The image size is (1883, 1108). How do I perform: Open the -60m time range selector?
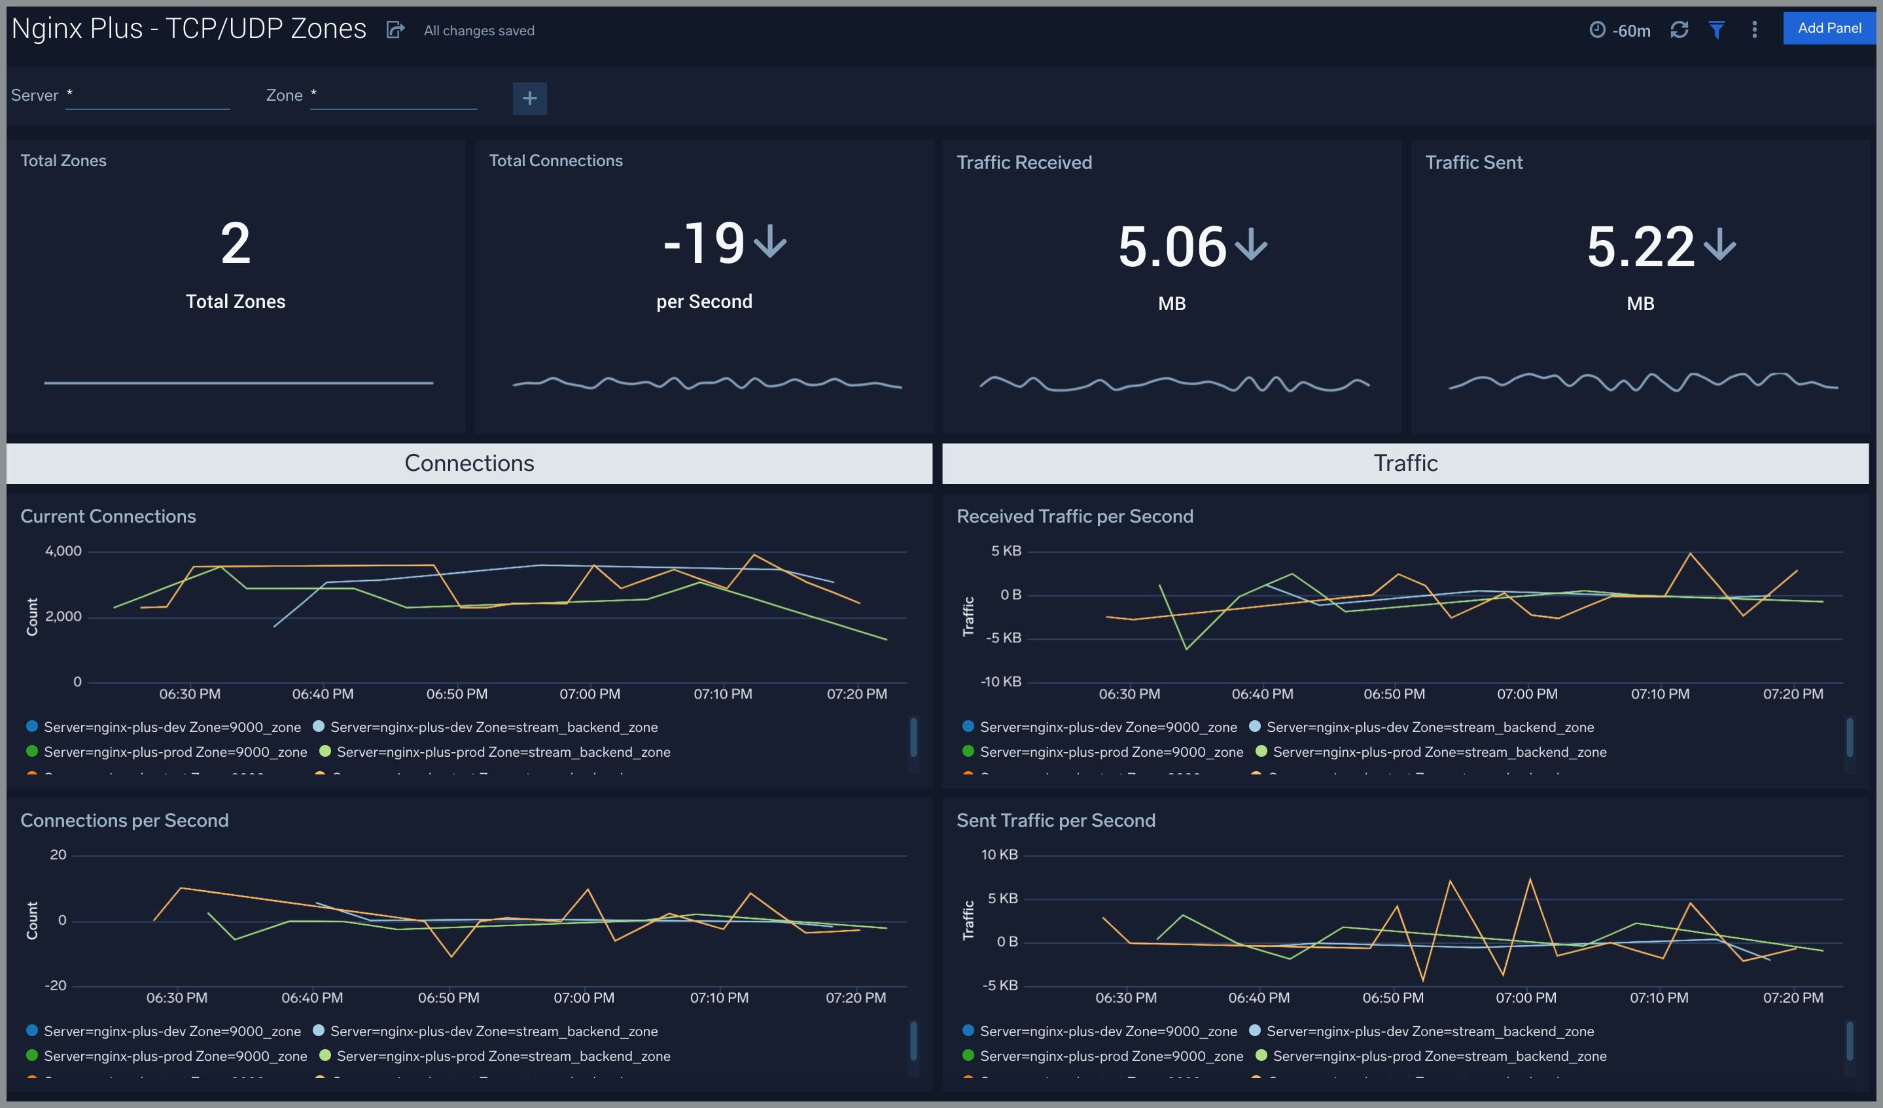click(1630, 31)
